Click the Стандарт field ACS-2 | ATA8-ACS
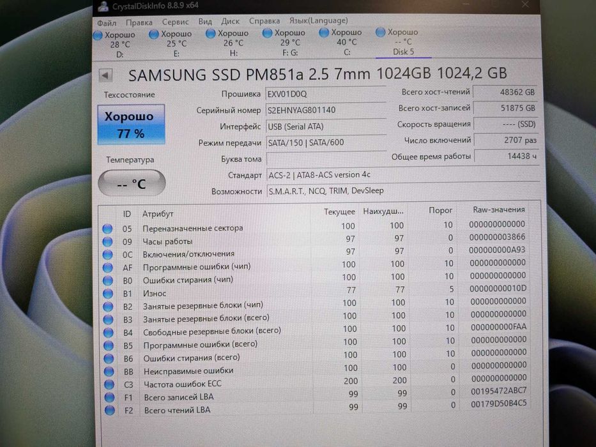This screenshot has width=596, height=447. (403, 175)
